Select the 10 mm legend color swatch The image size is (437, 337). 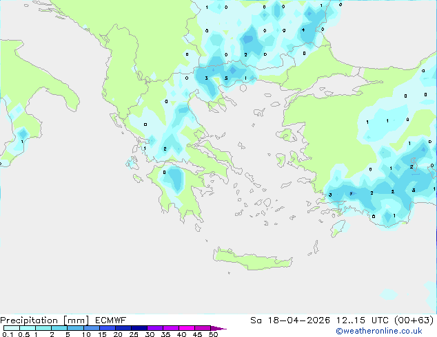[91, 328]
